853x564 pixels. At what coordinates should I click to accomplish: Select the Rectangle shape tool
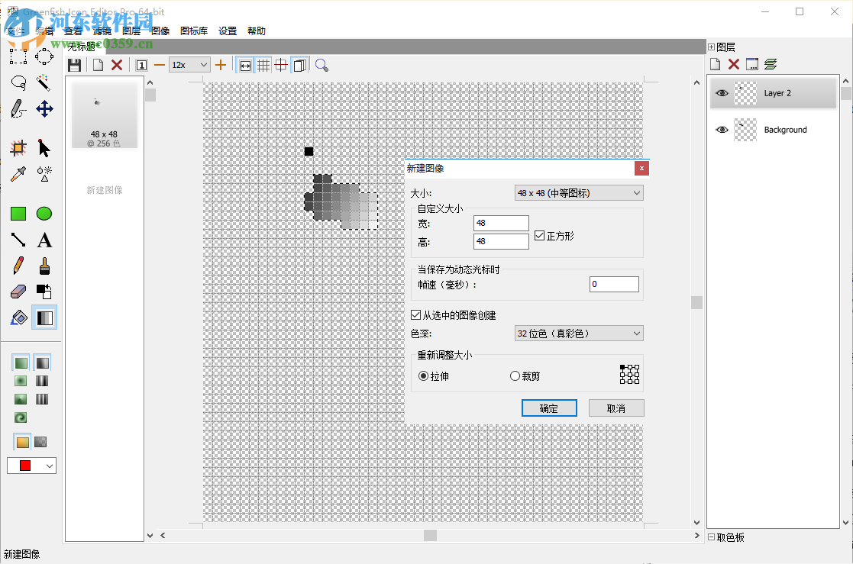coord(18,214)
